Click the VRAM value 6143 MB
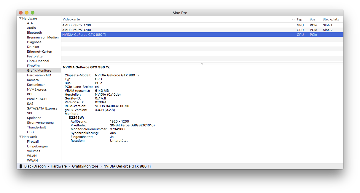 coord(102,91)
